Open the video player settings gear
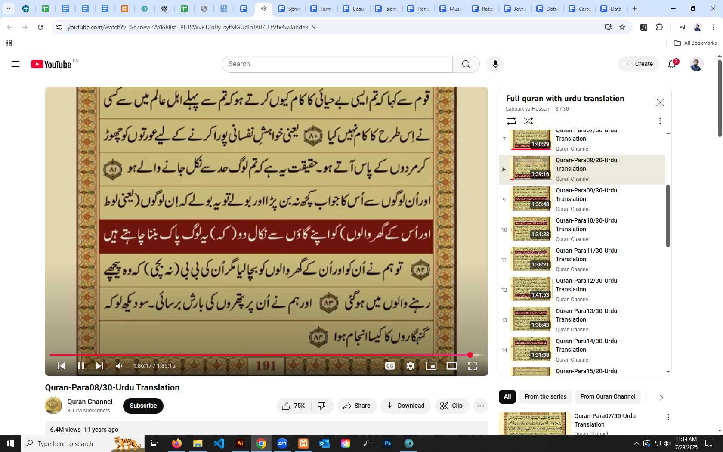The height and width of the screenshot is (452, 723). (x=411, y=366)
